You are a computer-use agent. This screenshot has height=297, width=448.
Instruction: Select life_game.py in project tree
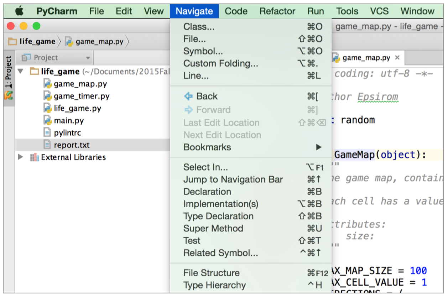[77, 108]
